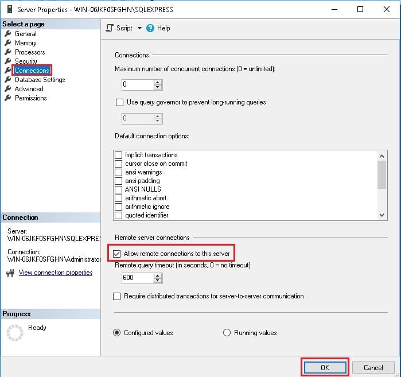The width and height of the screenshot is (401, 377).
Task: Click the wrench icon beside Database Settings
Action: 8,80
